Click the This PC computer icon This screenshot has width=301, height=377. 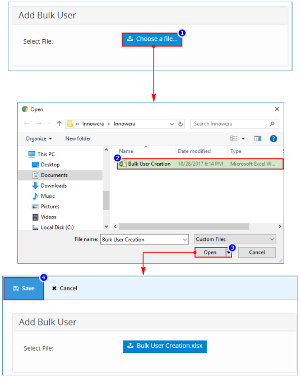point(32,155)
